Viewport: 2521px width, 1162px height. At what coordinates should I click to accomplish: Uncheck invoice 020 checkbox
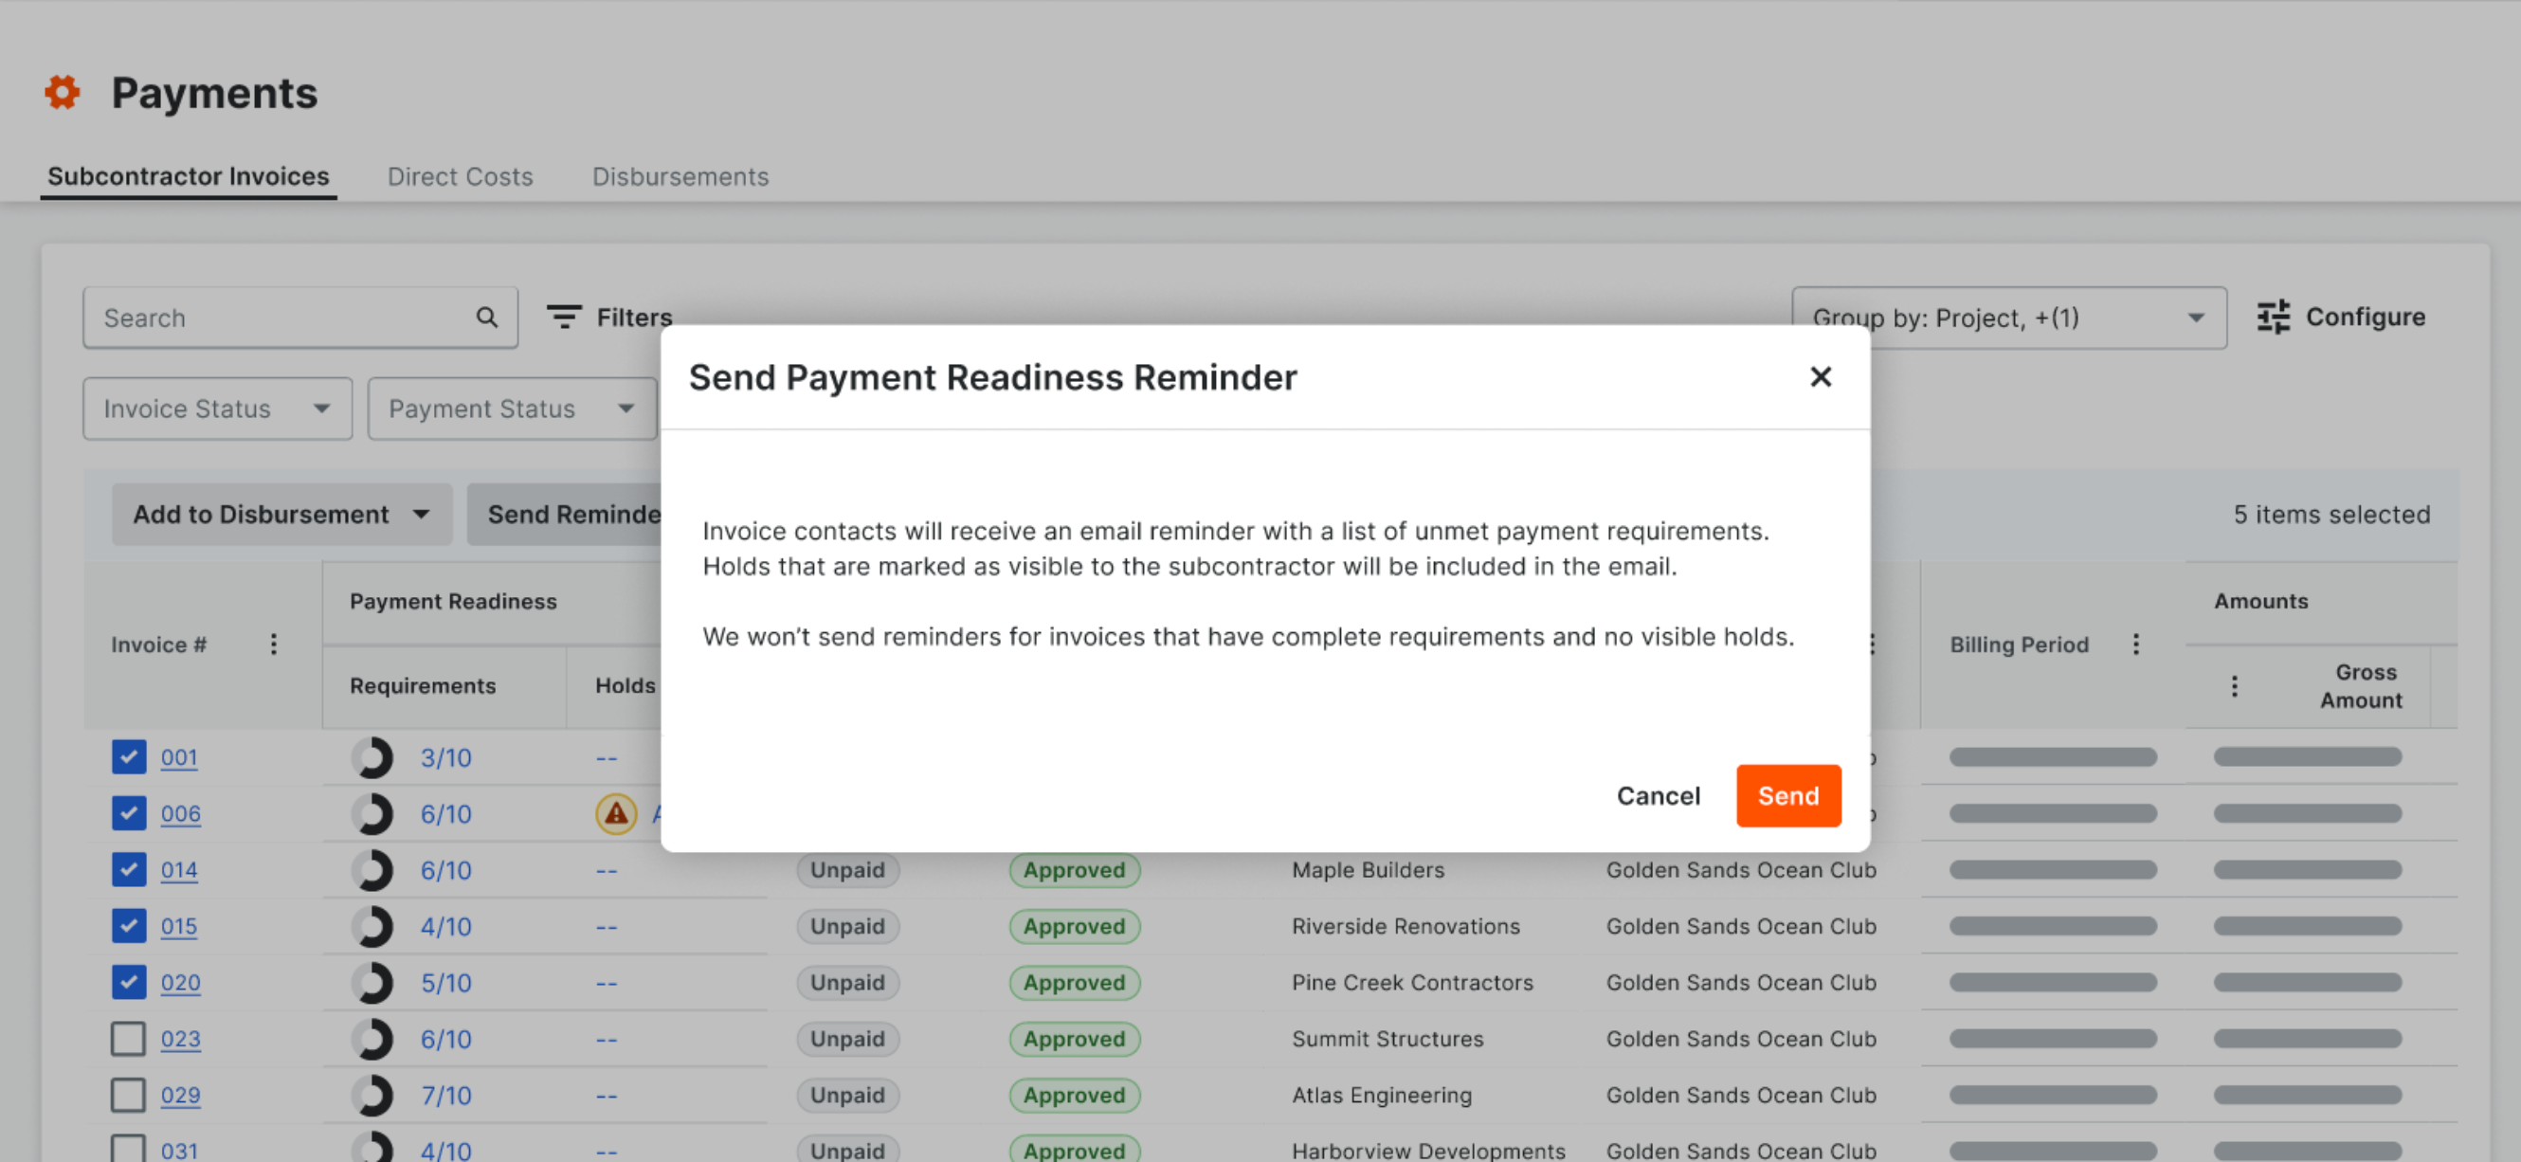[128, 982]
